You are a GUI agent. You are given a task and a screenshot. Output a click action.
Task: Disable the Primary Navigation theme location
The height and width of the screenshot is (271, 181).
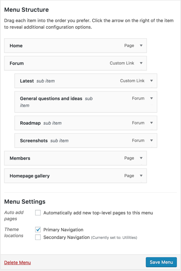tap(38, 230)
